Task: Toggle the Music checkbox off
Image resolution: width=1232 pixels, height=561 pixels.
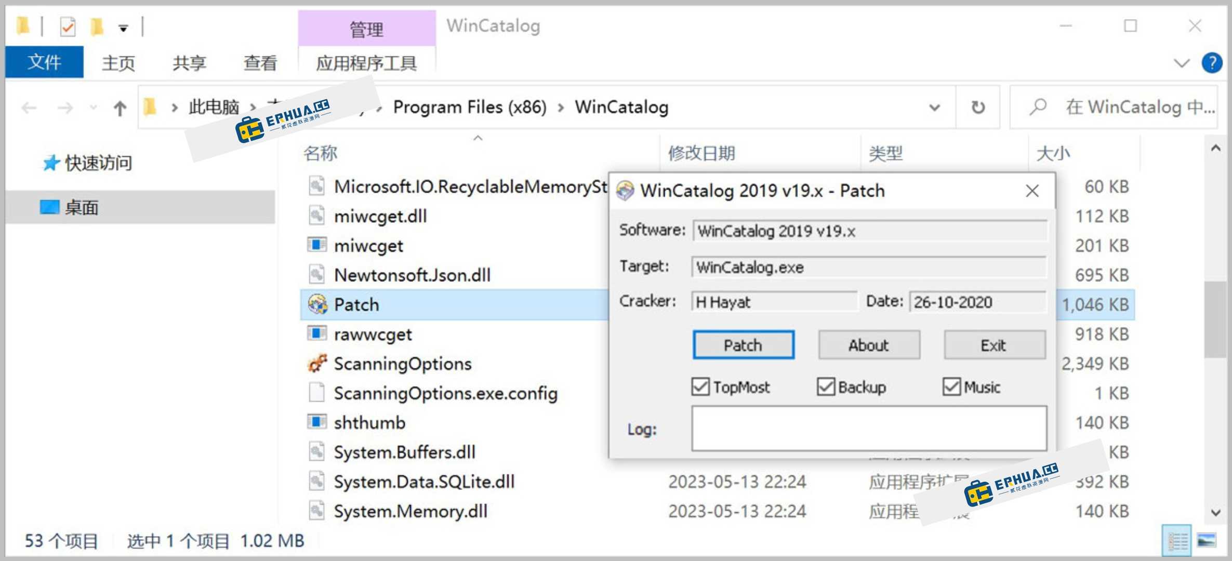Action: tap(951, 386)
